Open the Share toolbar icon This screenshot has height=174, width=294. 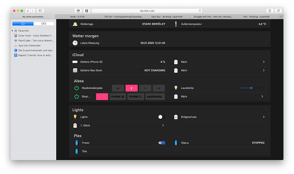270,11
